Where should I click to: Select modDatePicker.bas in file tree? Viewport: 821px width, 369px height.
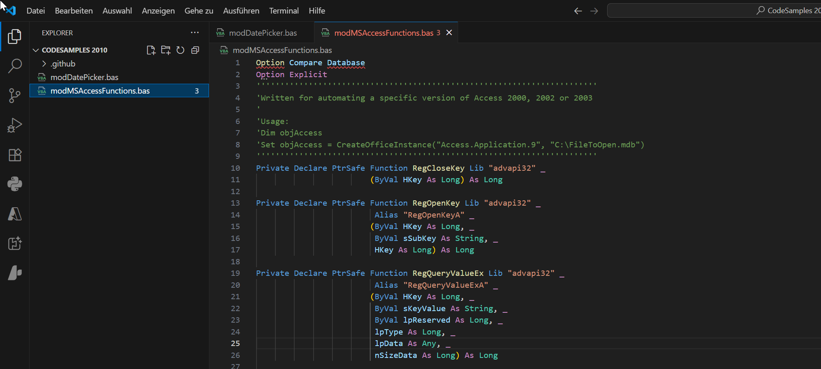[x=84, y=77]
